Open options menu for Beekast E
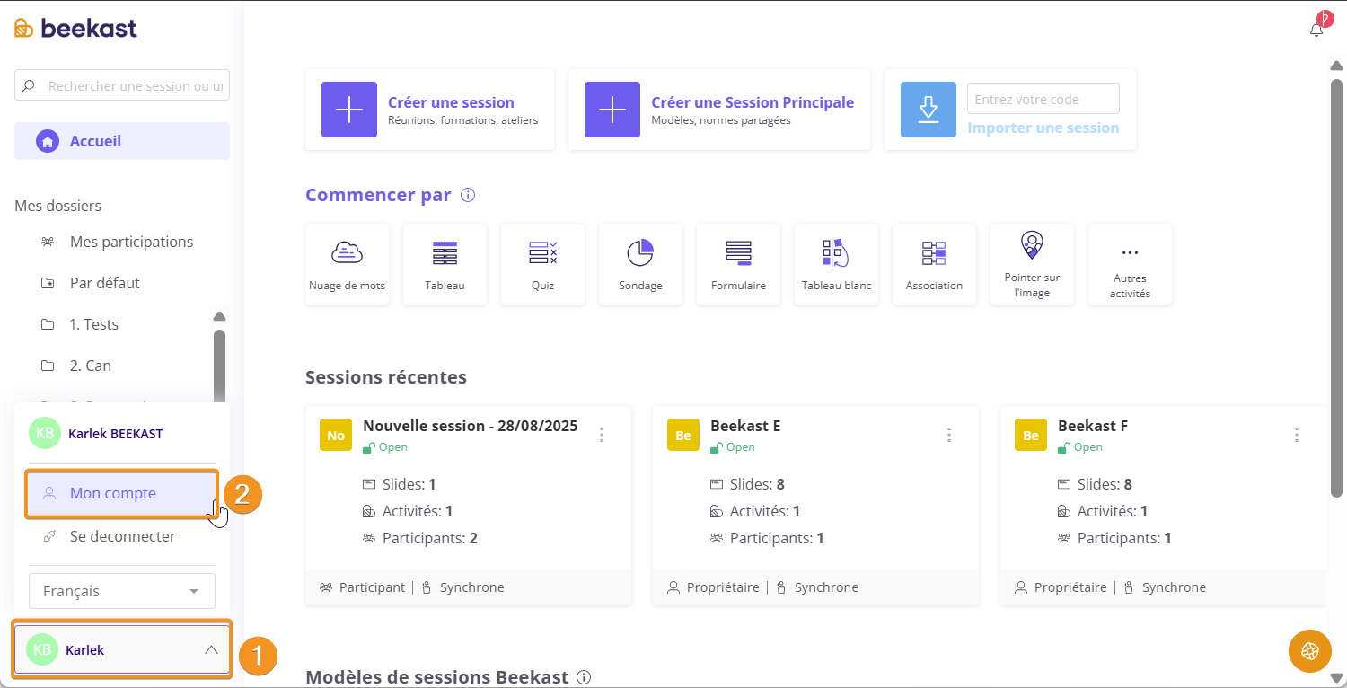Screen dimensions: 1347x688 click(x=949, y=435)
